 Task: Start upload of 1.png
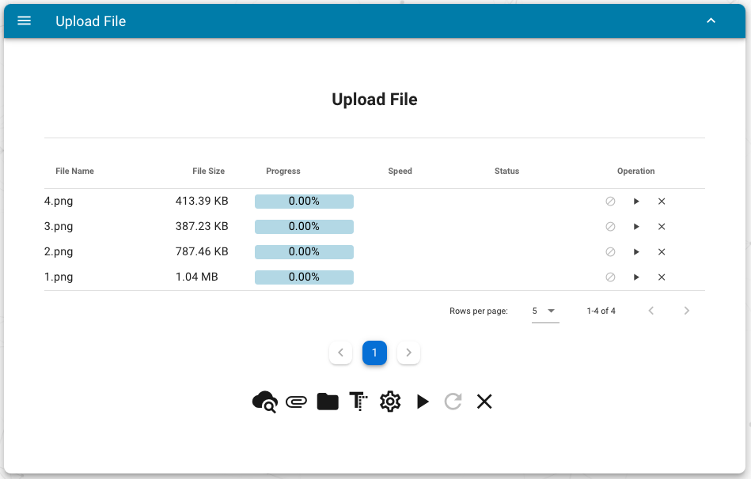coord(636,277)
